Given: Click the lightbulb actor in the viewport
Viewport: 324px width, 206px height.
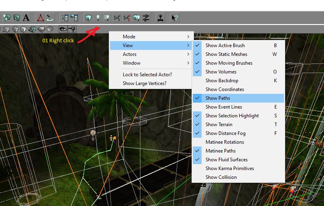Looking at the screenshot, I should click(x=93, y=133).
